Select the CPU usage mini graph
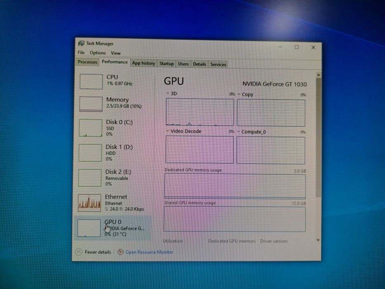Image resolution: width=385 pixels, height=289 pixels. [91, 82]
